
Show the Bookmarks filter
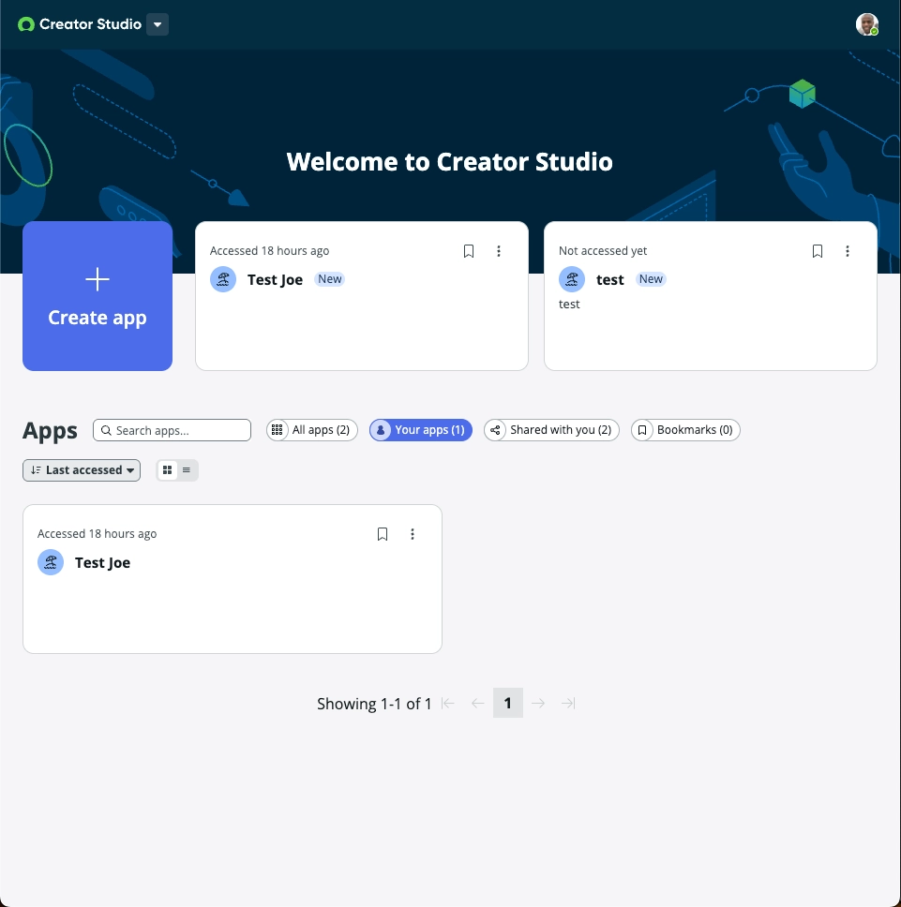point(685,430)
